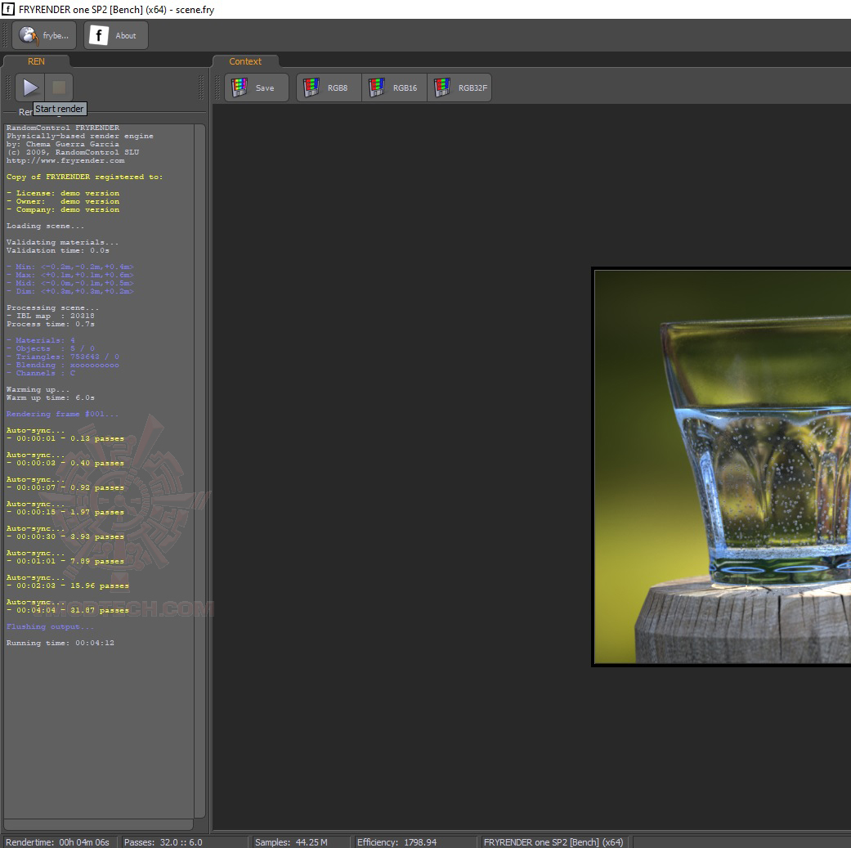
Task: Click the 'FRYRENDER one SP2 [Bench] (x64)' status entry
Action: pos(553,842)
